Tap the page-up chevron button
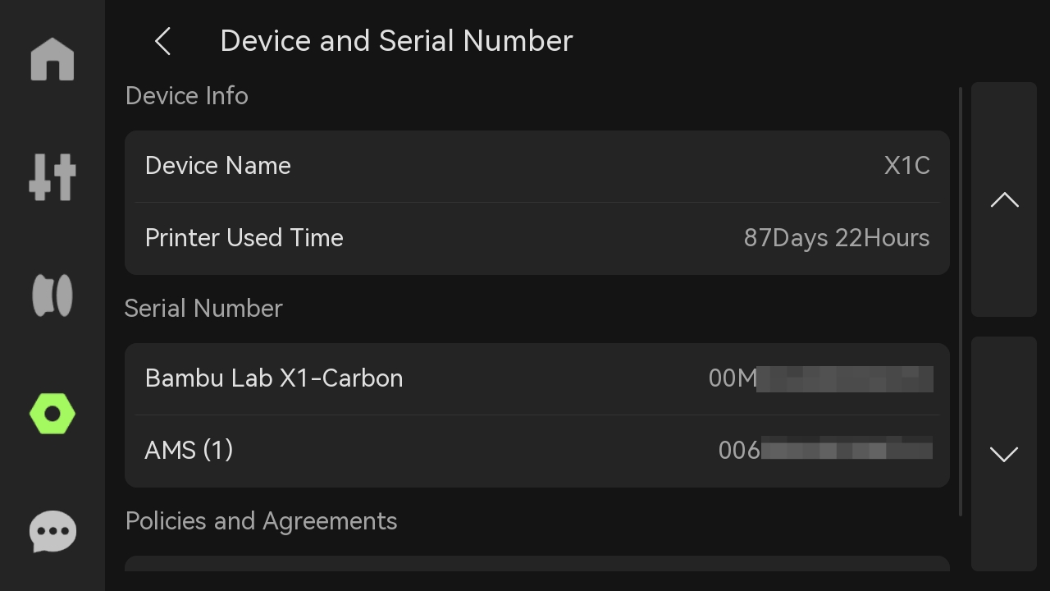1050x591 pixels. pyautogui.click(x=1004, y=199)
